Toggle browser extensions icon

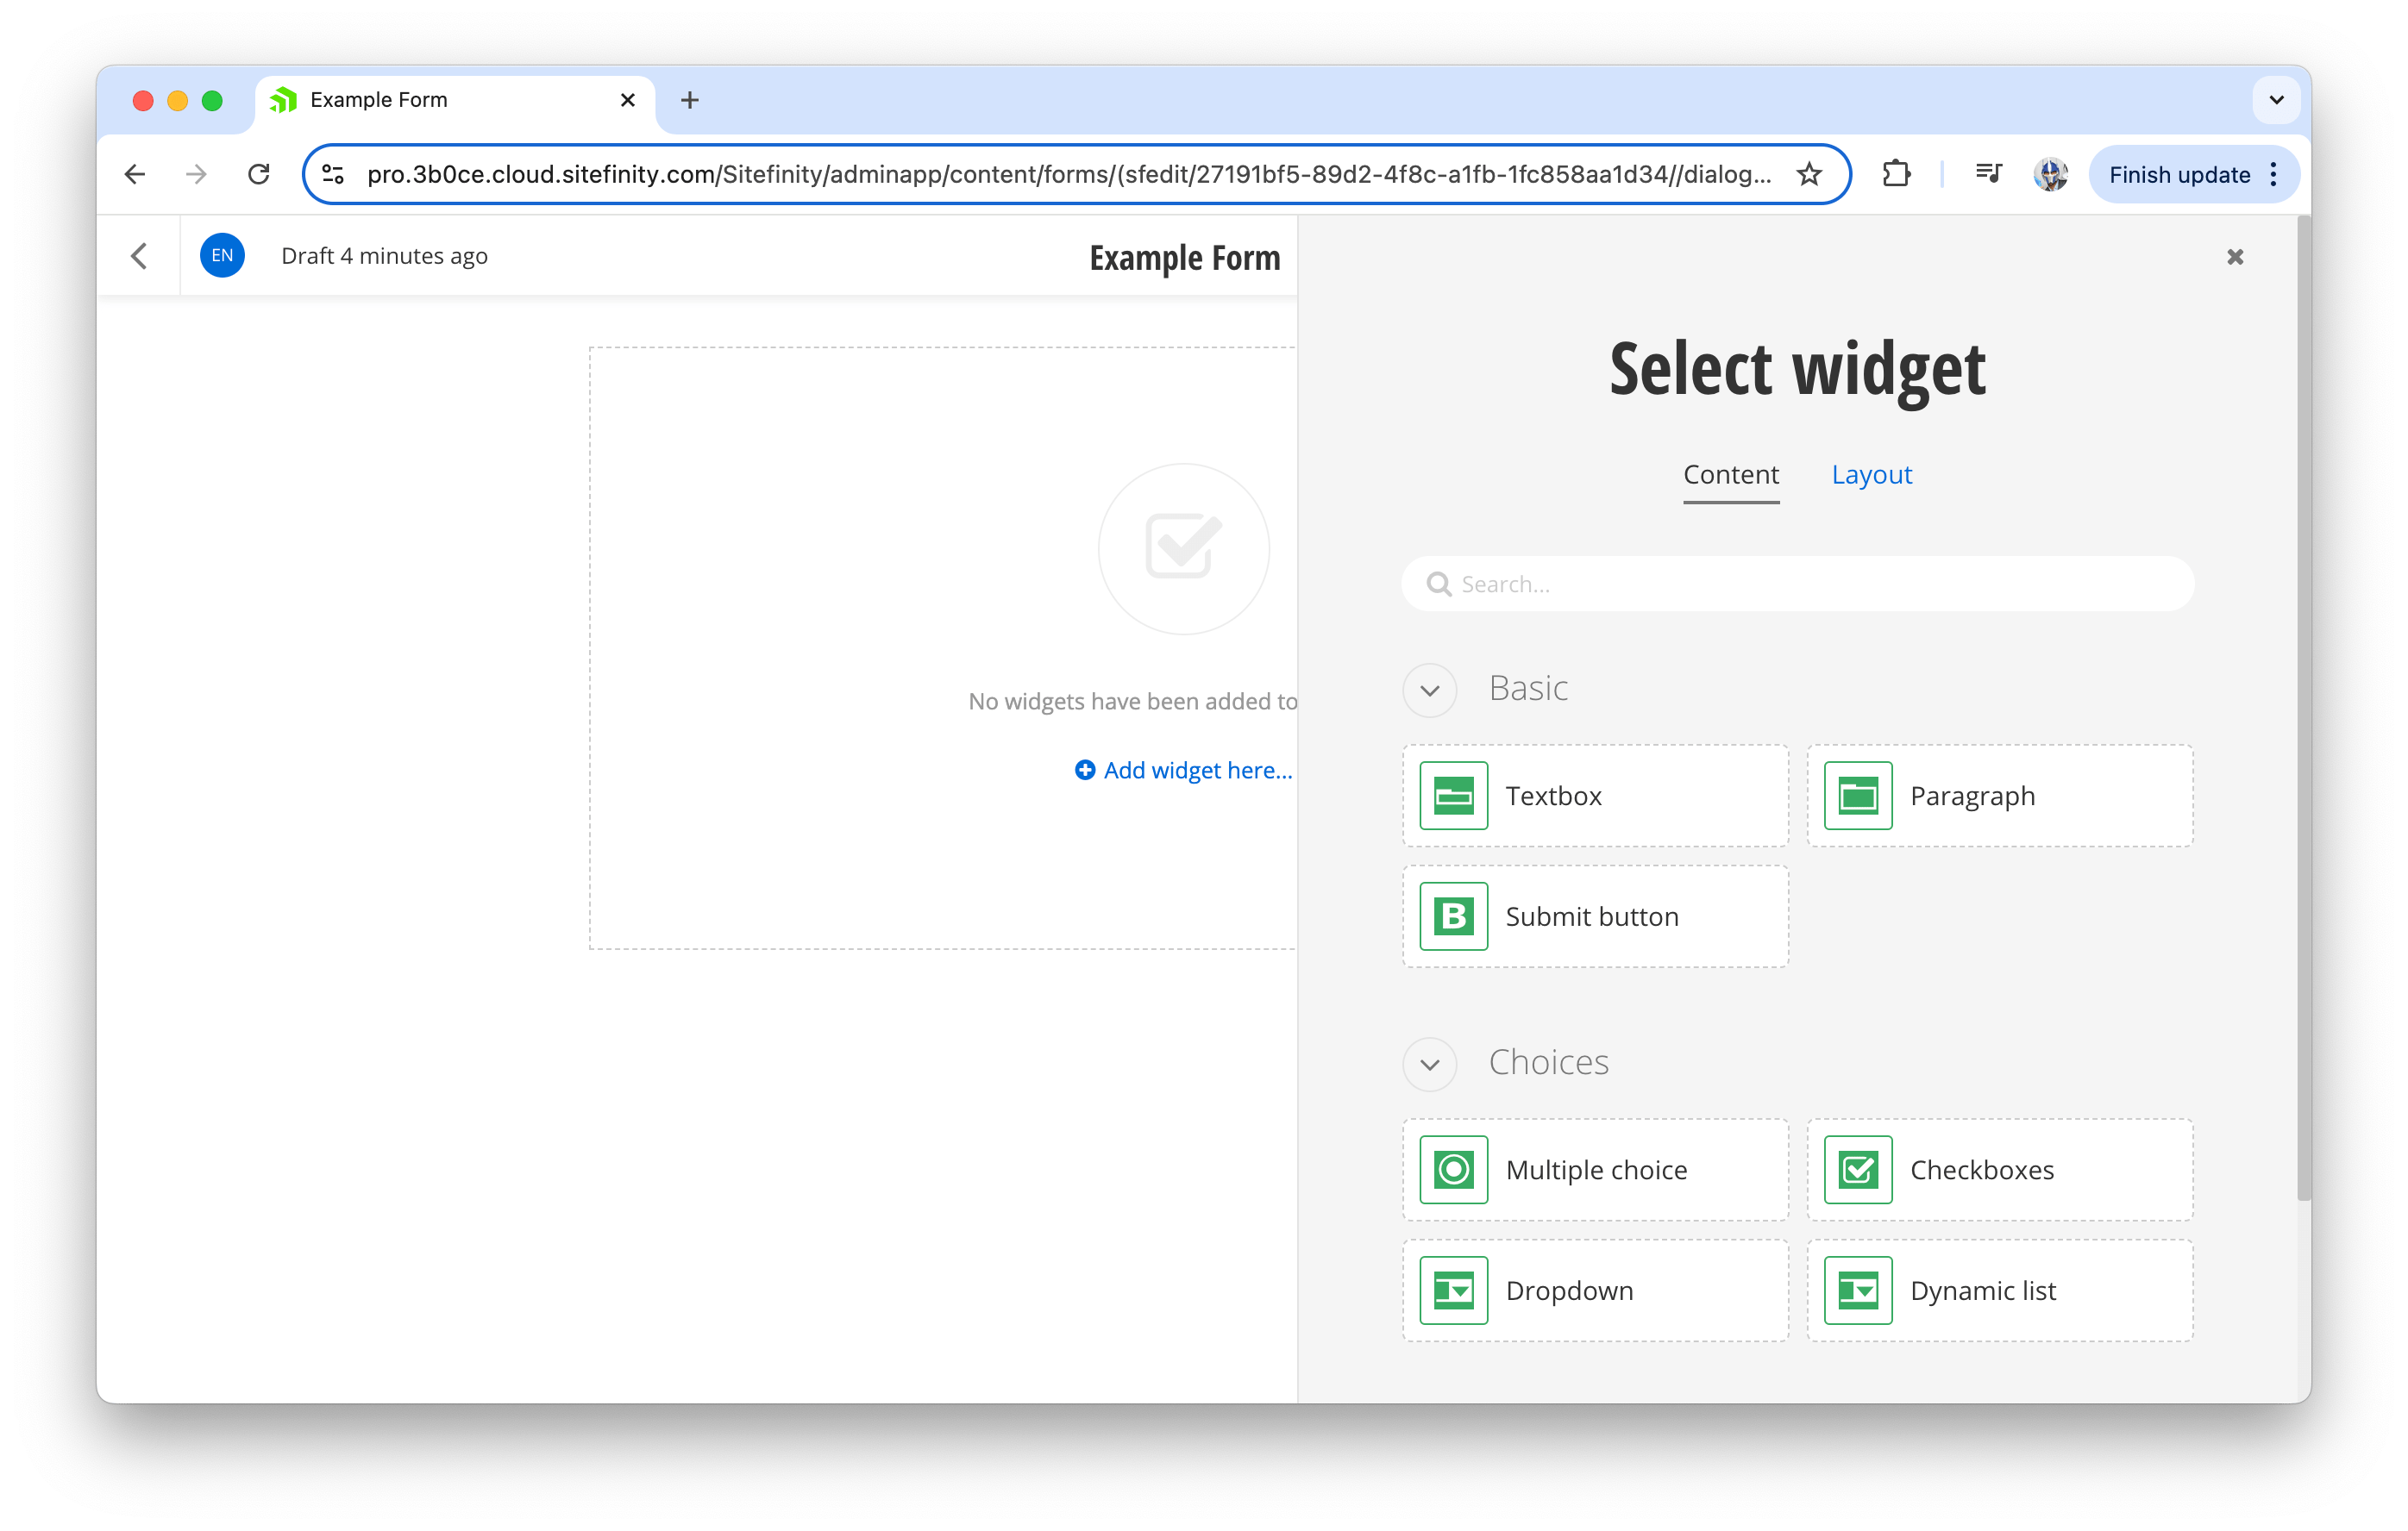pos(1899,173)
